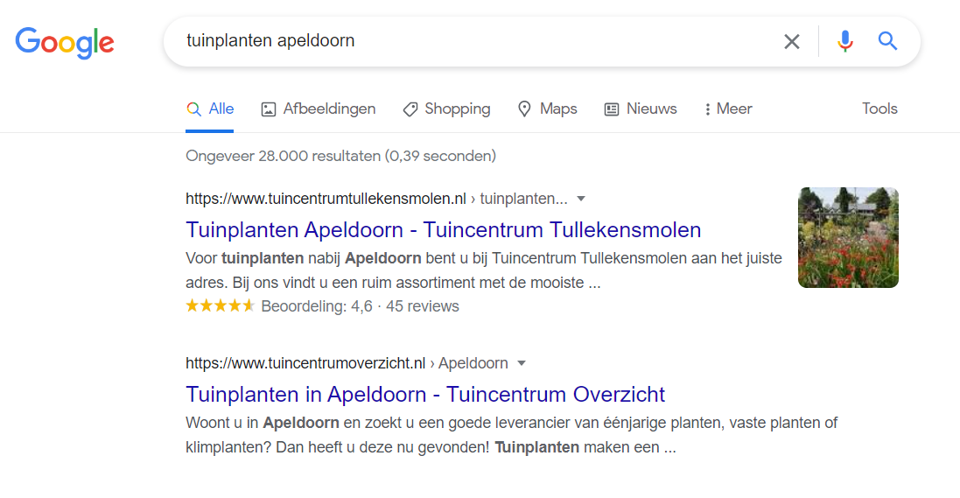Open the Maps tab

tap(547, 109)
